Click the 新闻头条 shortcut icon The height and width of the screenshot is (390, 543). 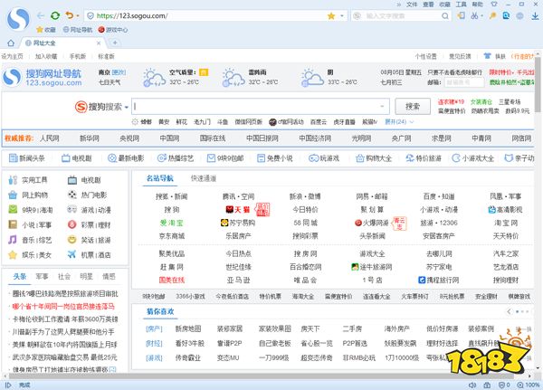click(x=12, y=157)
